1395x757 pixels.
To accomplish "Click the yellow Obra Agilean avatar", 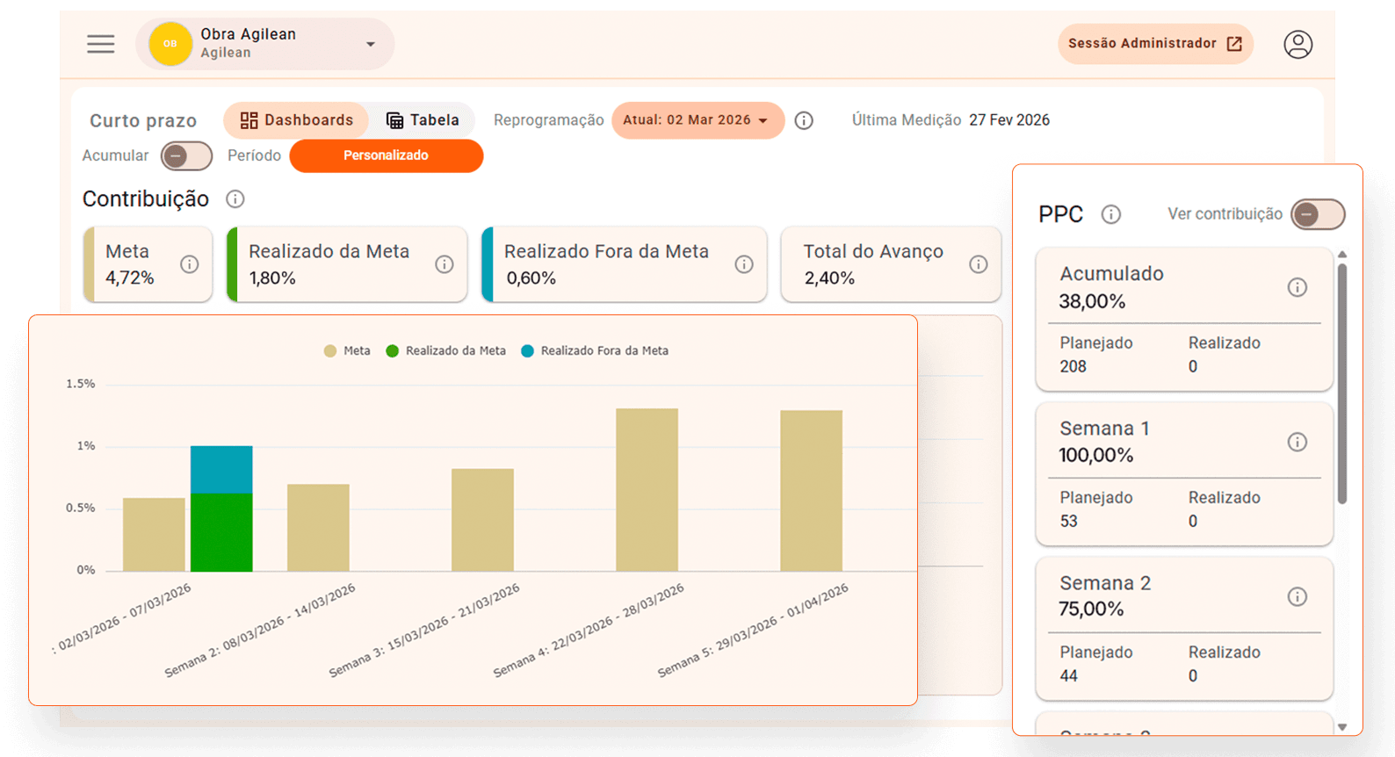I will 170,44.
